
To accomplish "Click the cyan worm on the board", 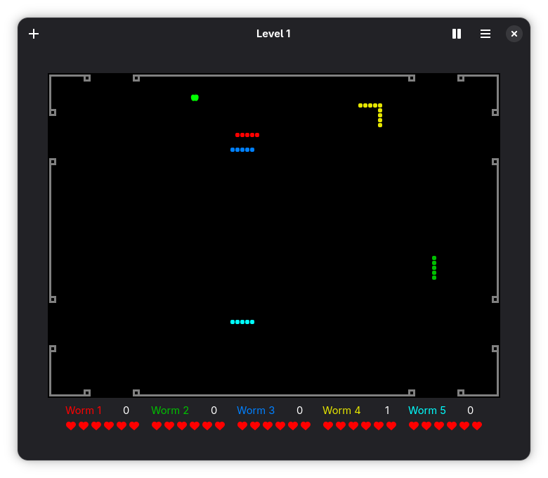I will tap(242, 322).
